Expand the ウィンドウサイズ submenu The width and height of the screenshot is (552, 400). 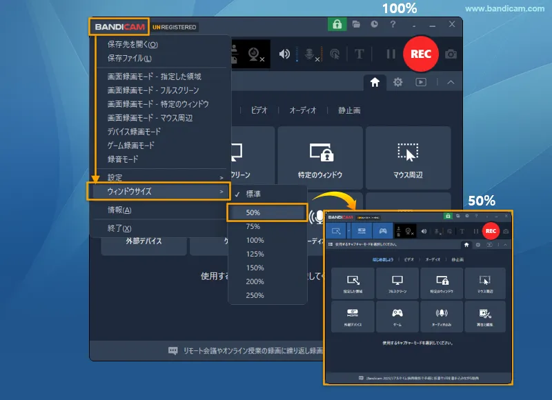tap(159, 192)
